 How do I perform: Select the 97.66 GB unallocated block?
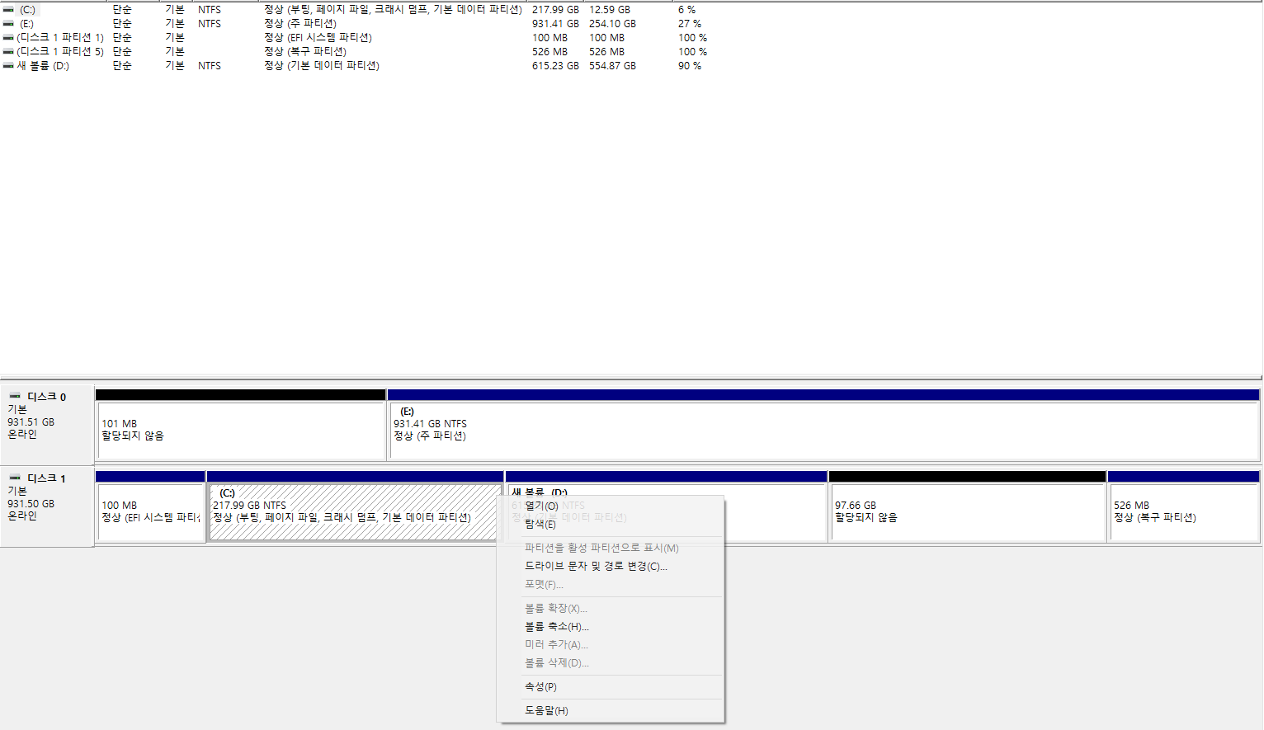pos(968,511)
